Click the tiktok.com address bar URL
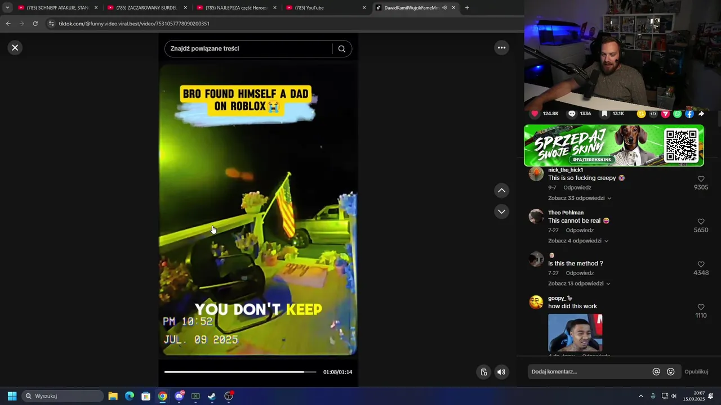Viewport: 721px width, 405px height. 134,24
